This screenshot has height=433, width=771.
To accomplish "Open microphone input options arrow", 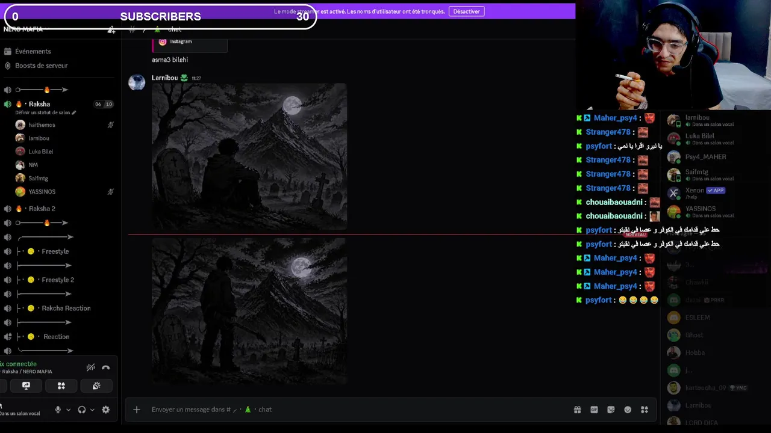I will point(68,410).
